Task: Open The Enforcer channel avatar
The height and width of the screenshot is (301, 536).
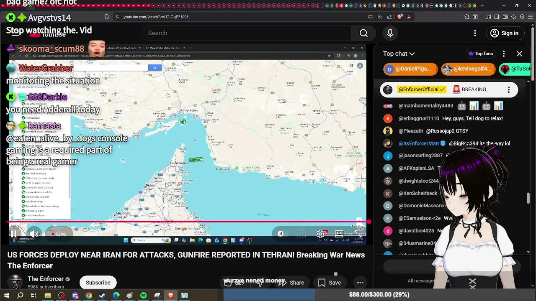Action: (x=15, y=282)
